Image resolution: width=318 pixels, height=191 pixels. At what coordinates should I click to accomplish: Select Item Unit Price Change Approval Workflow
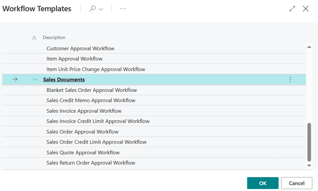pos(95,69)
